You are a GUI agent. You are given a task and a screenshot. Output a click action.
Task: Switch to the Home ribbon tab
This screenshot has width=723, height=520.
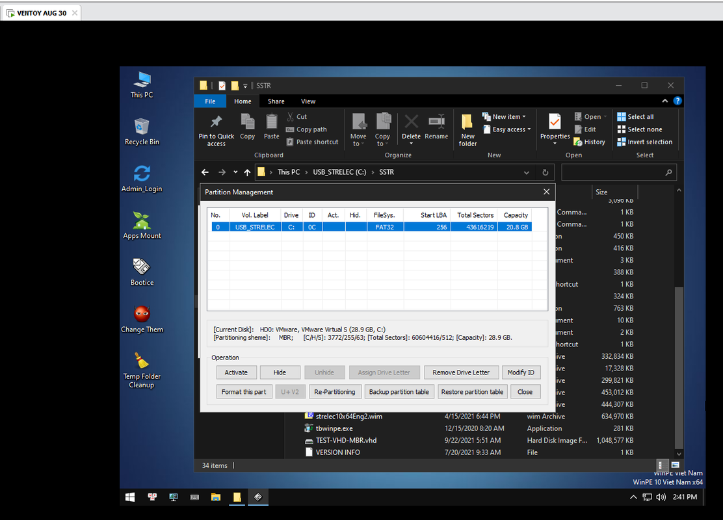point(243,101)
